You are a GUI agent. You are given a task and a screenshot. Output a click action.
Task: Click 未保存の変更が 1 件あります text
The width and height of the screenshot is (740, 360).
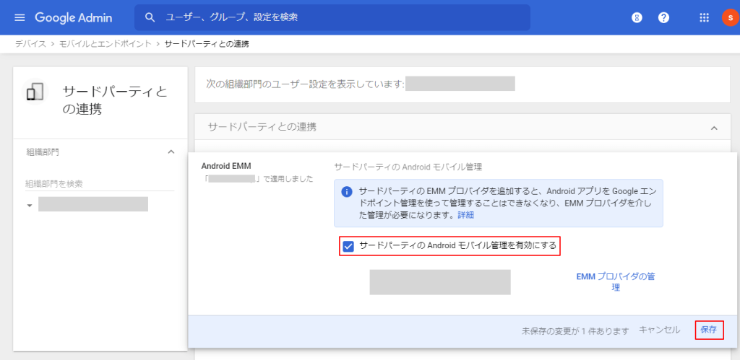[x=575, y=330]
